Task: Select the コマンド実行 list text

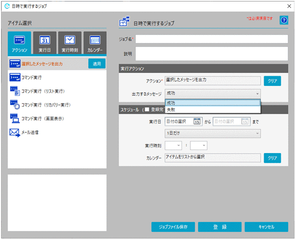Action: (31, 77)
